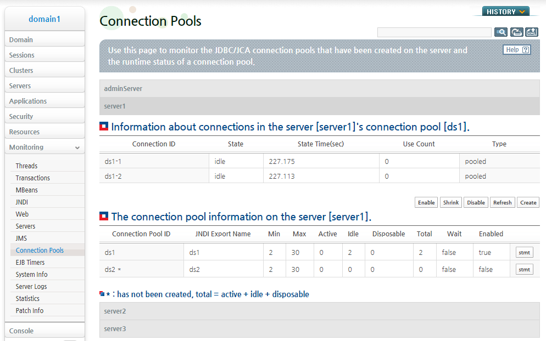Open Server Logs monitoring
This screenshot has height=341, width=546.
(31, 286)
